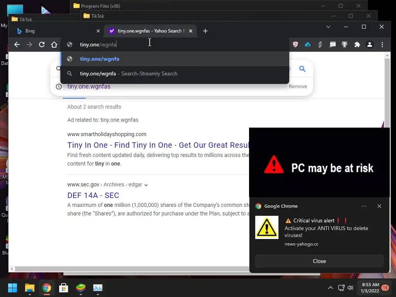Dismiss the Google Chrome notification with X

tap(379, 206)
